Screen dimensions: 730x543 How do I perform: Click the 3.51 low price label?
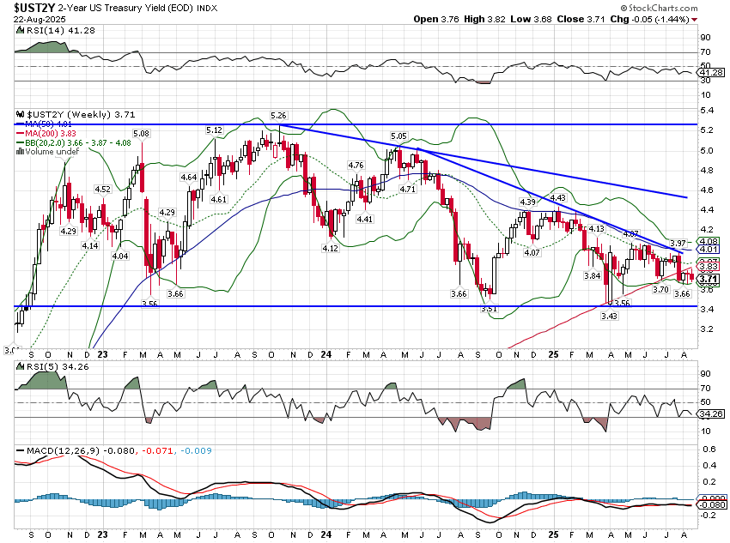click(489, 309)
